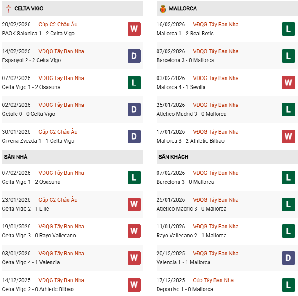Click the Barcelona 3 - 0 Mallorca result under MALLORCA
Image resolution: width=298 pixels, height=296 pixels.
pyautogui.click(x=185, y=60)
